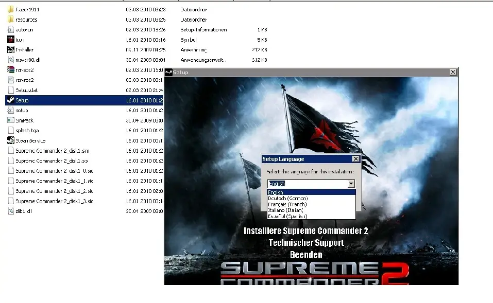
Task: Click the Supreme Commander 2_disk1_3.sic file name
Action: pos(55,201)
